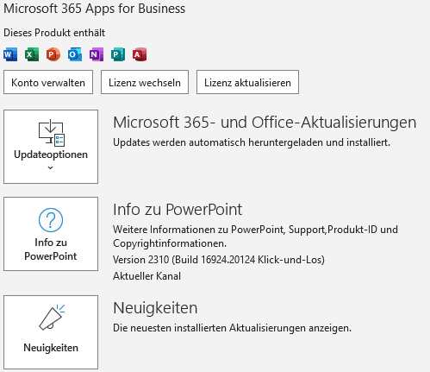Image resolution: width=430 pixels, height=372 pixels.
Task: Click the PowerPoint app icon
Action: point(53,54)
